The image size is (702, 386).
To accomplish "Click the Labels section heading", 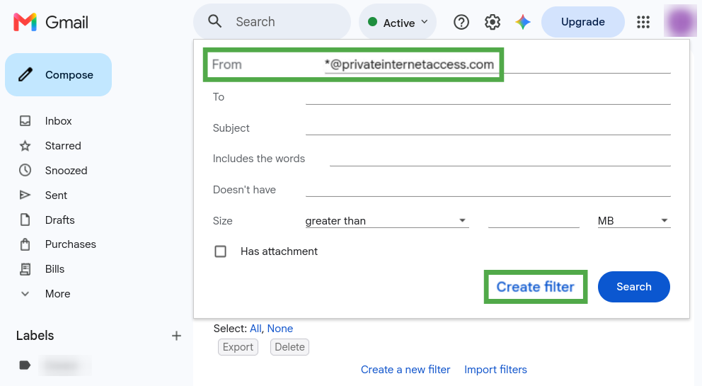I will (35, 336).
